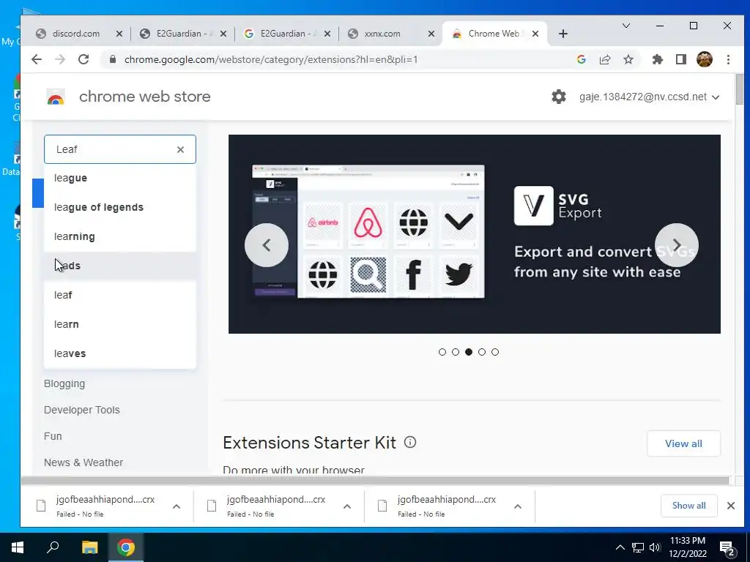Viewport: 750px width, 562px height.
Task: Expand options for first failed download
Action: pyautogui.click(x=177, y=506)
